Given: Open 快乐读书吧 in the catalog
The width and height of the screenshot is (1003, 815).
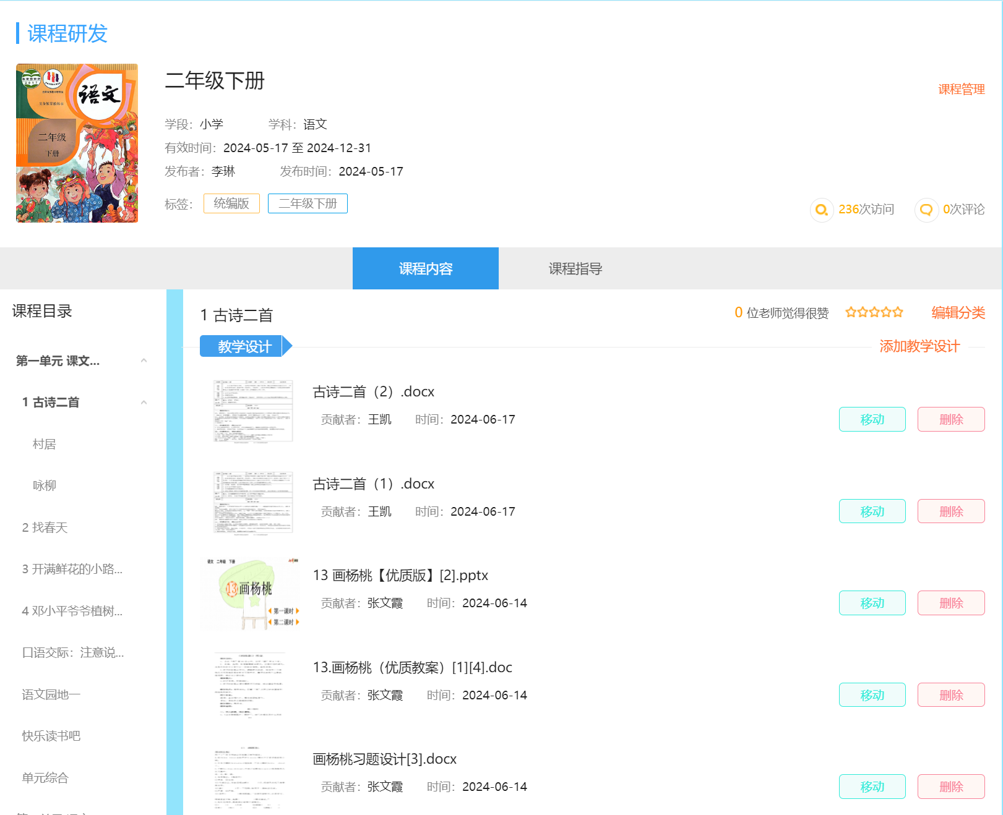Looking at the screenshot, I should [51, 736].
